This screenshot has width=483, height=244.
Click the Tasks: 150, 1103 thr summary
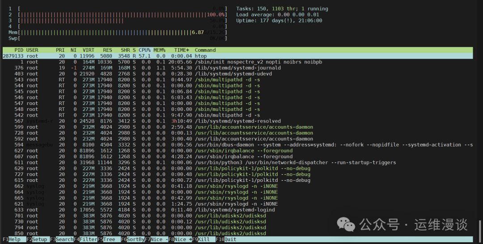tap(282, 9)
